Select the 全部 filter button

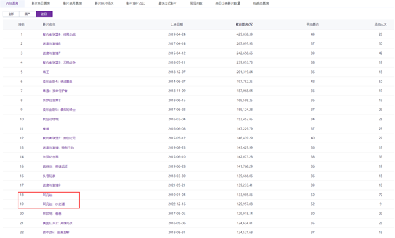(11, 14)
